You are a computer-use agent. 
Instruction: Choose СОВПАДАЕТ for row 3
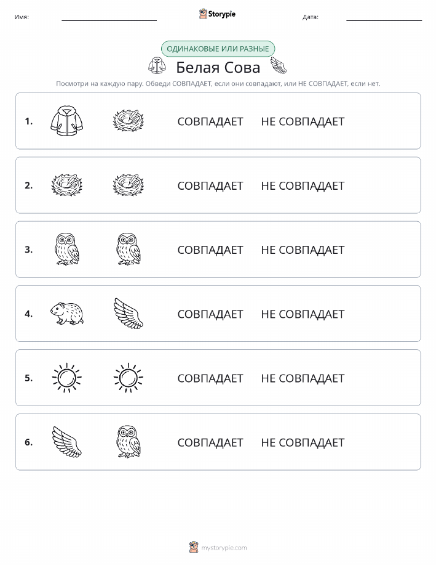tap(210, 250)
